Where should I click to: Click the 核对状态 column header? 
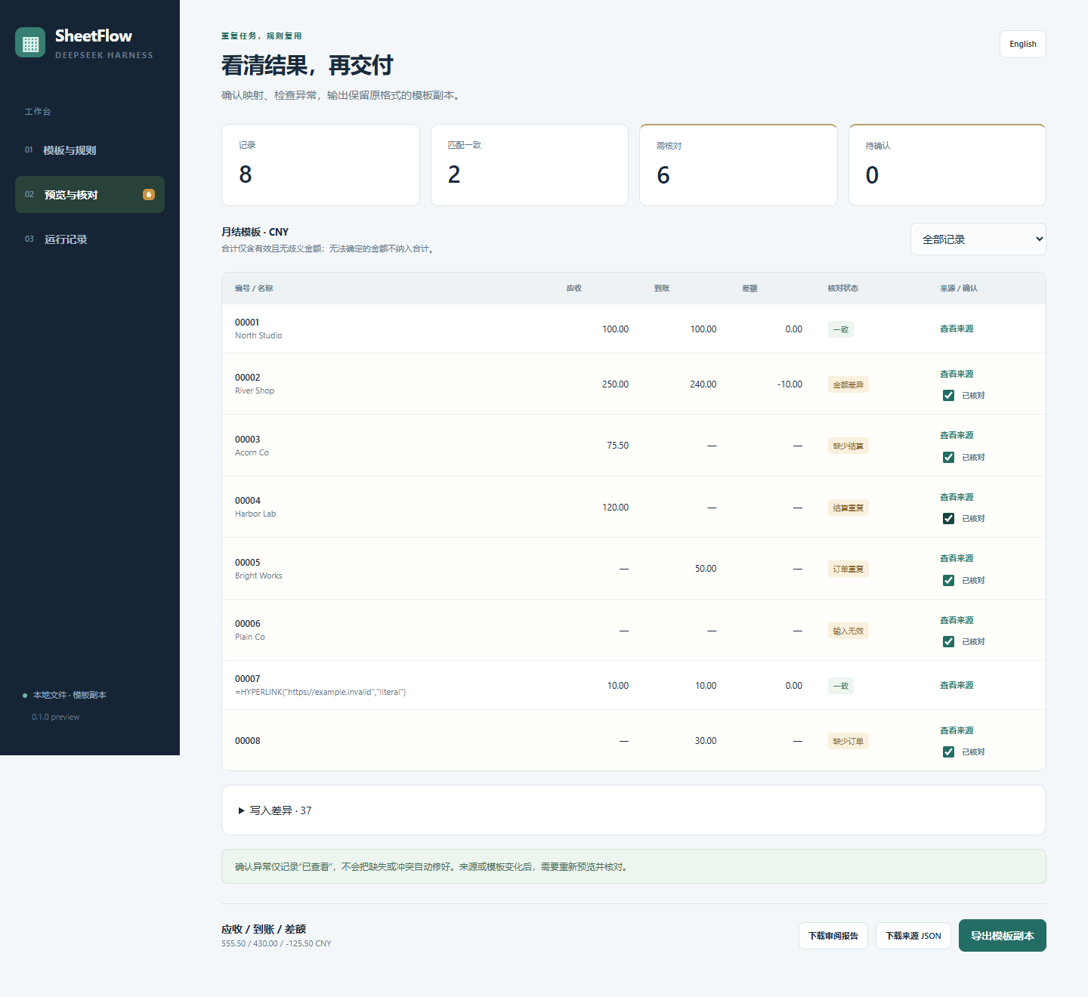pyautogui.click(x=843, y=289)
